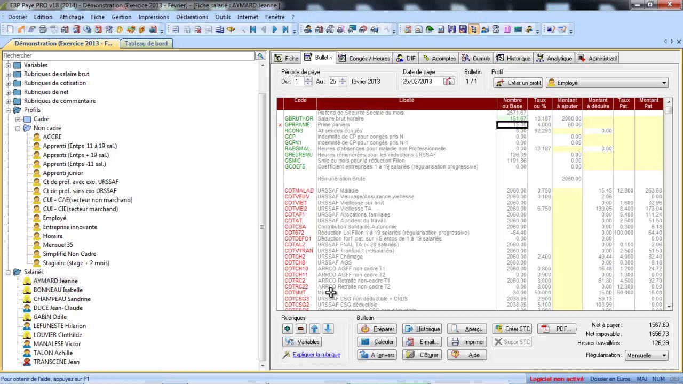Jump to last record with the navigation arrow
The image size is (683, 384).
pyautogui.click(x=285, y=29)
